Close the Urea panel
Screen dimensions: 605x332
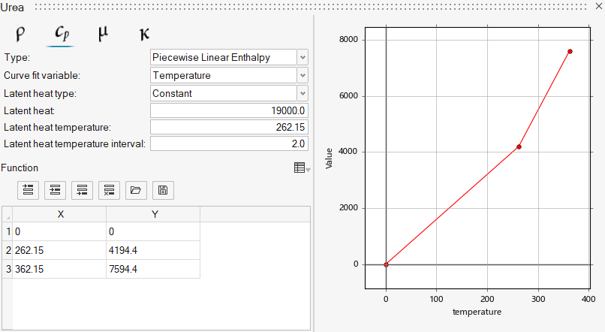tap(597, 6)
